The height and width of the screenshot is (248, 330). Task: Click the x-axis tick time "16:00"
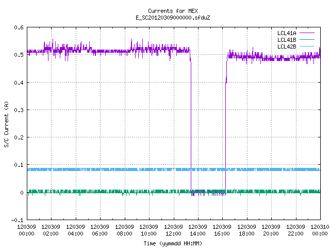pyautogui.click(x=222, y=234)
